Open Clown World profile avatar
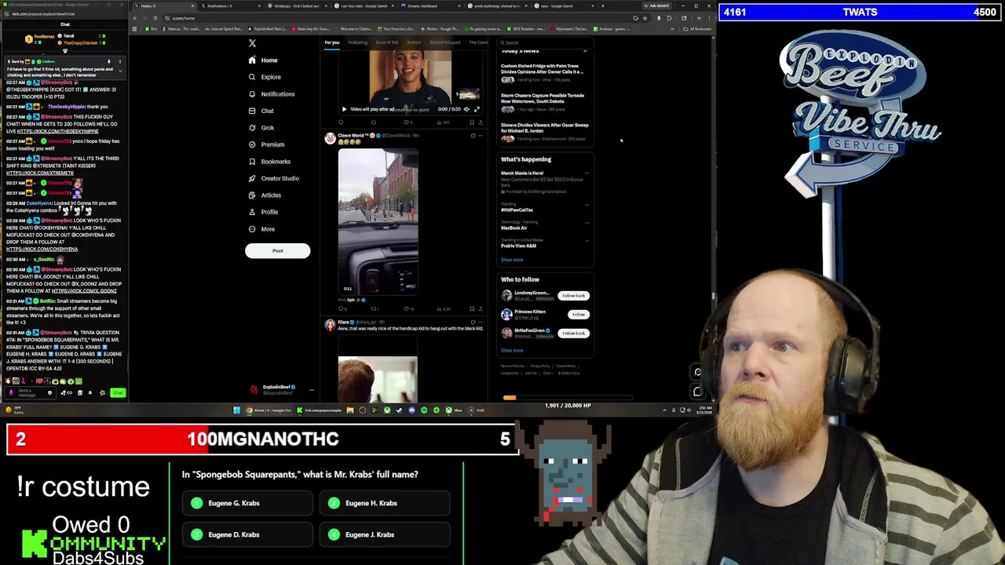 point(330,138)
